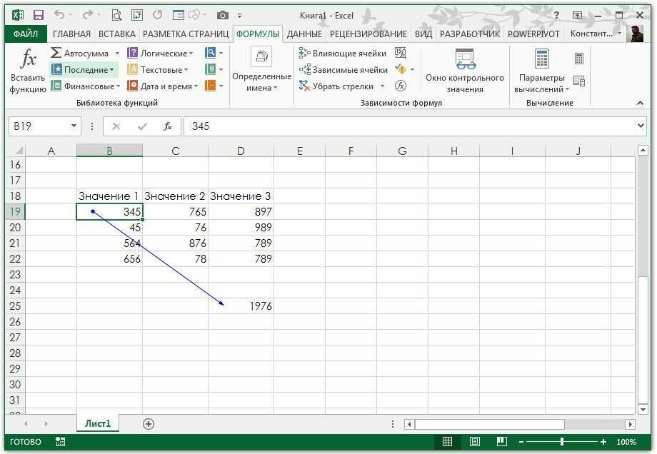Open the ФАЙЛ tab
The image size is (657, 454).
(x=26, y=34)
